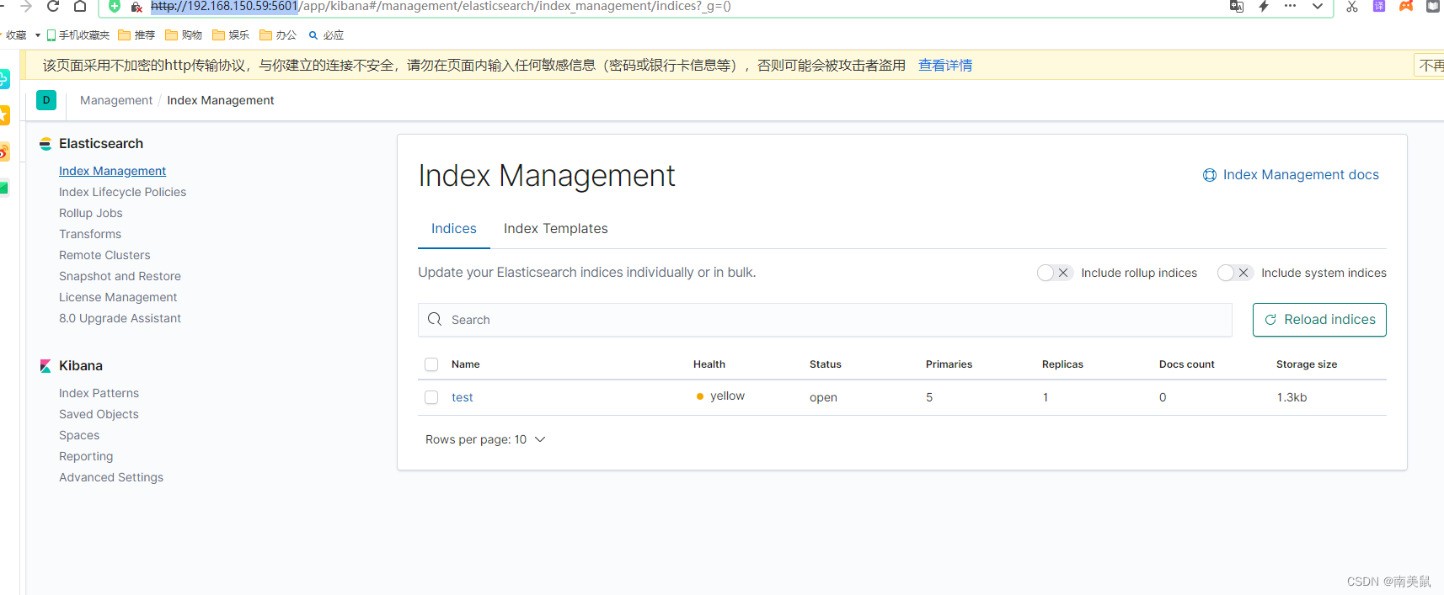Open the 购物 bookmarks folder

point(185,35)
